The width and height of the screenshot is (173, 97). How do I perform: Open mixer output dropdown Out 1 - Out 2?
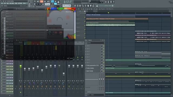tap(95, 95)
